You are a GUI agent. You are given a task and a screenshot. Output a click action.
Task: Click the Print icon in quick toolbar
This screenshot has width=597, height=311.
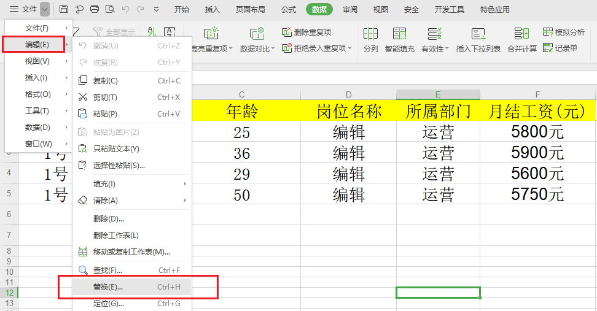pos(95,9)
